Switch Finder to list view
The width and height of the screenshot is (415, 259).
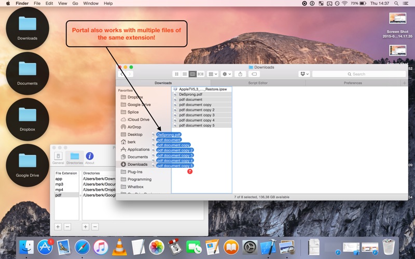click(185, 74)
